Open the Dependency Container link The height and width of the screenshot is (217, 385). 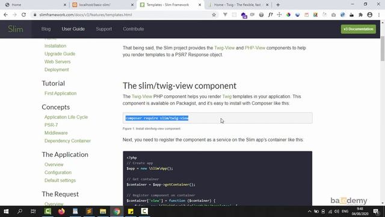click(x=67, y=140)
